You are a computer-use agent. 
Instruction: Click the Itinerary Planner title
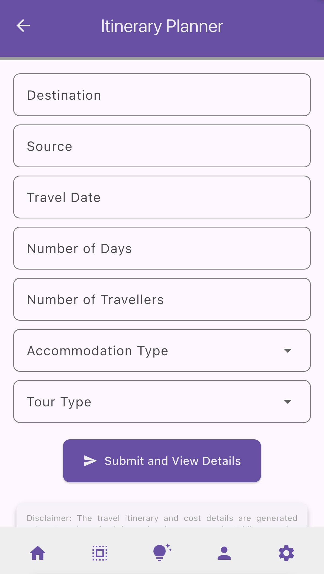tap(162, 26)
